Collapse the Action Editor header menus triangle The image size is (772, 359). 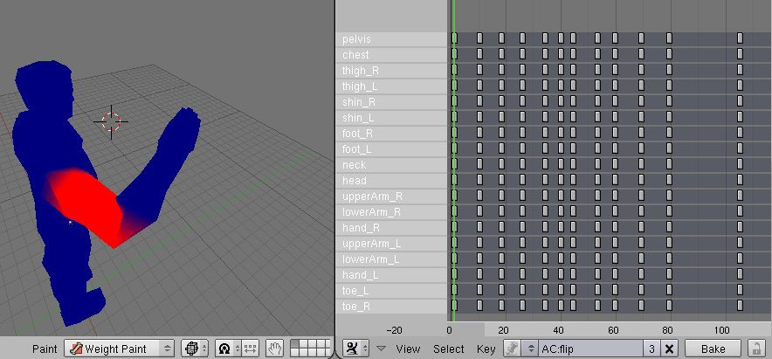[381, 349]
